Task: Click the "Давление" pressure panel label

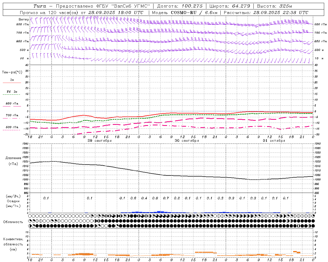Action: pos(13,158)
